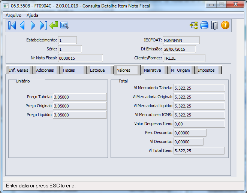Screen dimensions: 247x193
Task: Click the 'Vl Total Item:' label
Action: [160, 150]
